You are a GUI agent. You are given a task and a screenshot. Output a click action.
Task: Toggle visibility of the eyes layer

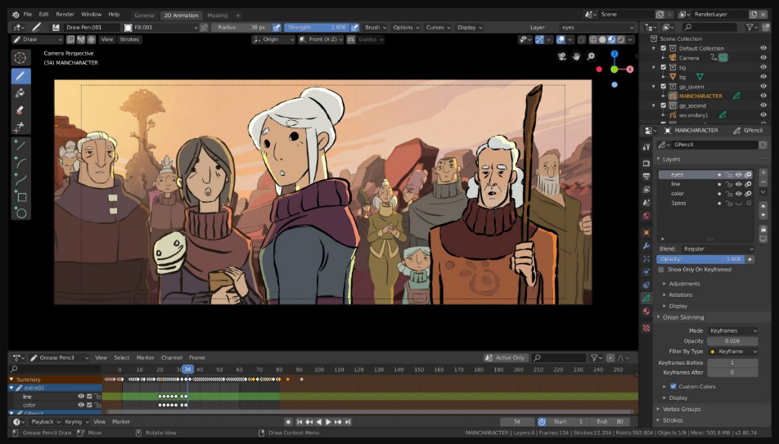tap(739, 174)
